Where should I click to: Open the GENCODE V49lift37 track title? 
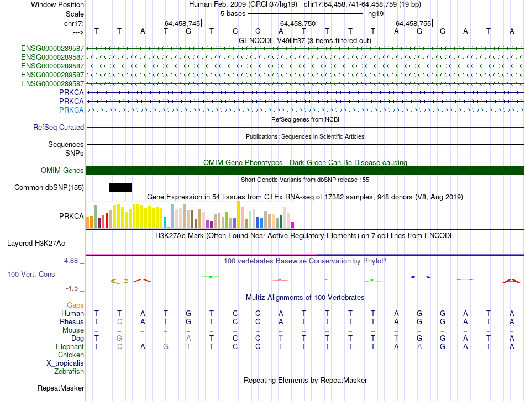305,40
